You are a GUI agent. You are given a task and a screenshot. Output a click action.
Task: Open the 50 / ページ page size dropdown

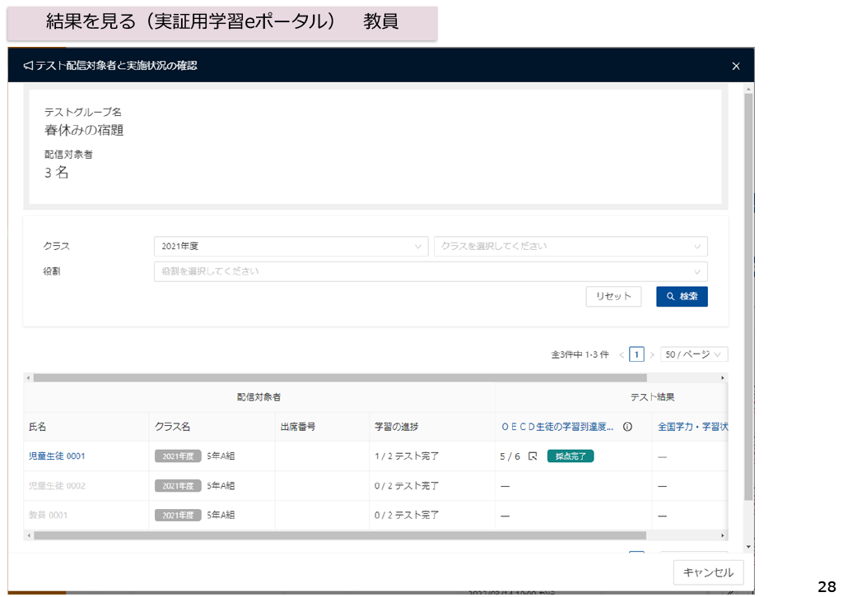(x=694, y=355)
